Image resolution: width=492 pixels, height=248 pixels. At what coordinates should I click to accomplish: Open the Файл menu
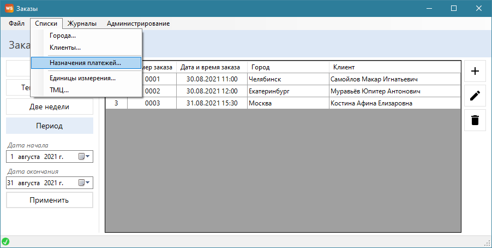click(x=16, y=23)
